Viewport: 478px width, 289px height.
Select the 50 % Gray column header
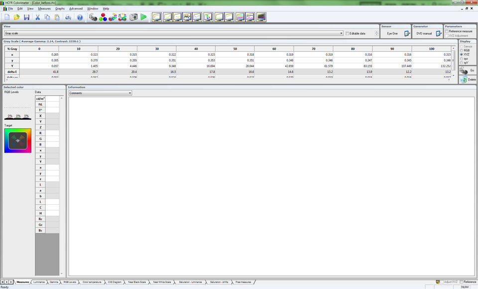point(235,49)
